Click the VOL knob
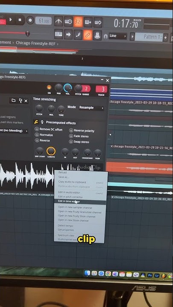This screenshot has width=173, height=307. 67,88
